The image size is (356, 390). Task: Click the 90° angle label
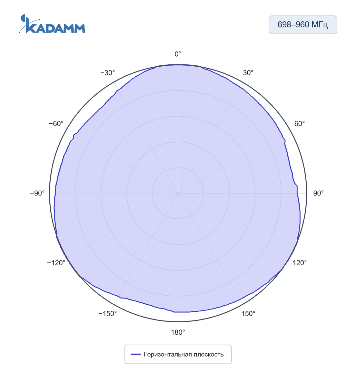318,193
